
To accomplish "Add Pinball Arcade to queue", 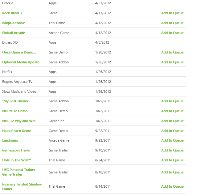I will tap(172, 33).
